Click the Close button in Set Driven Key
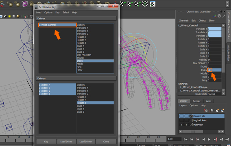This screenshot has width=231, height=146. click(106, 142)
